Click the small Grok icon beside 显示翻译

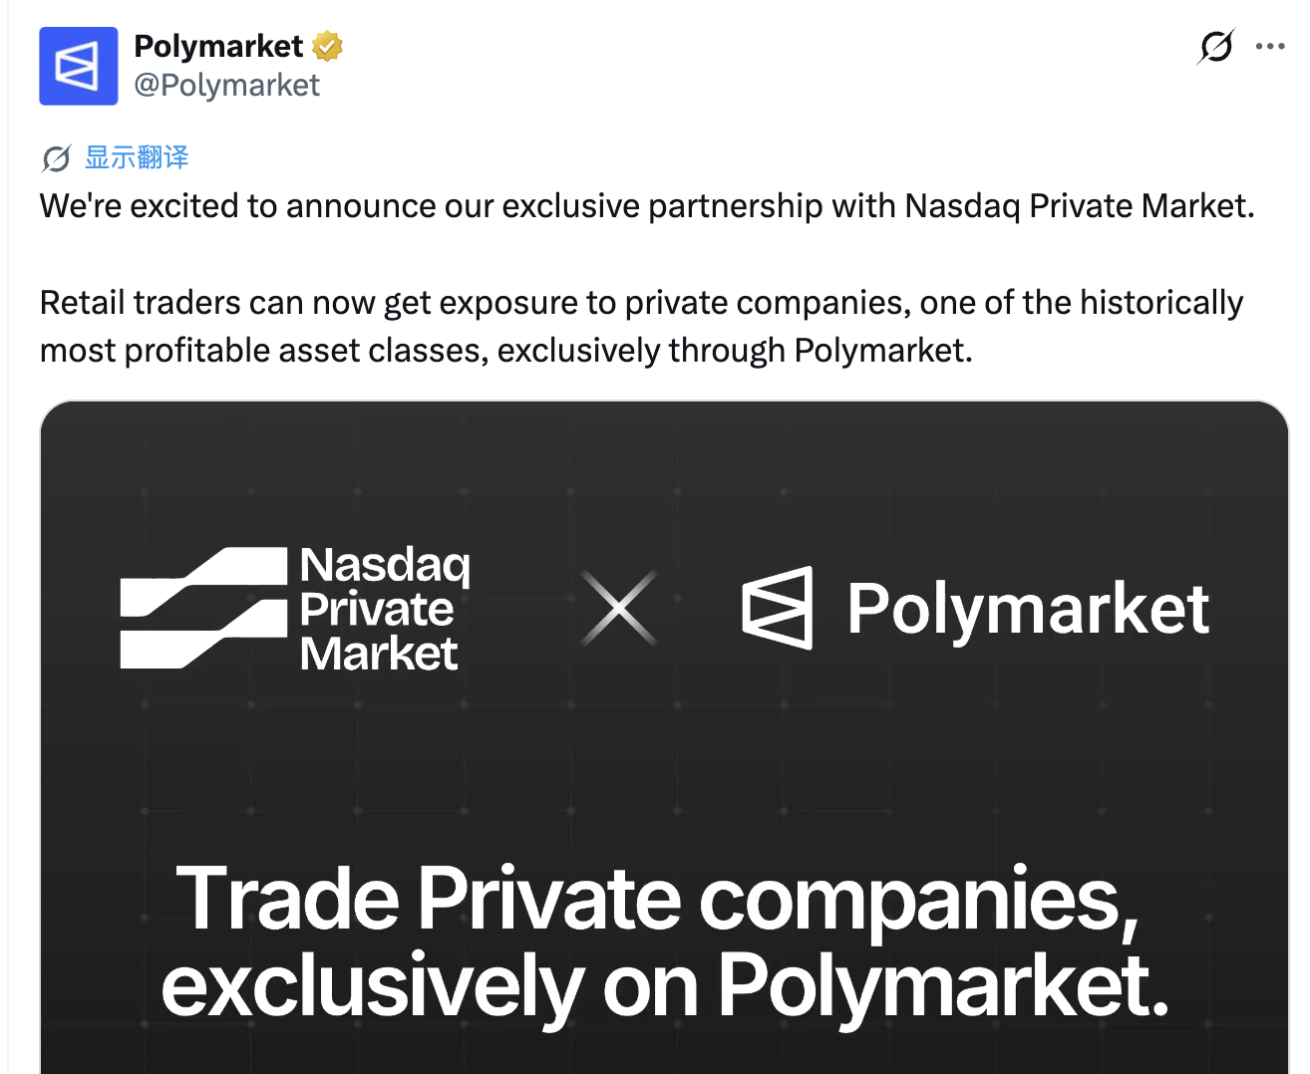pos(57,158)
